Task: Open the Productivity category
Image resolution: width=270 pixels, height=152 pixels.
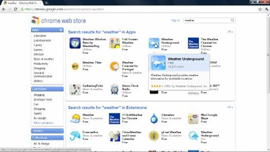Action: click(41, 64)
